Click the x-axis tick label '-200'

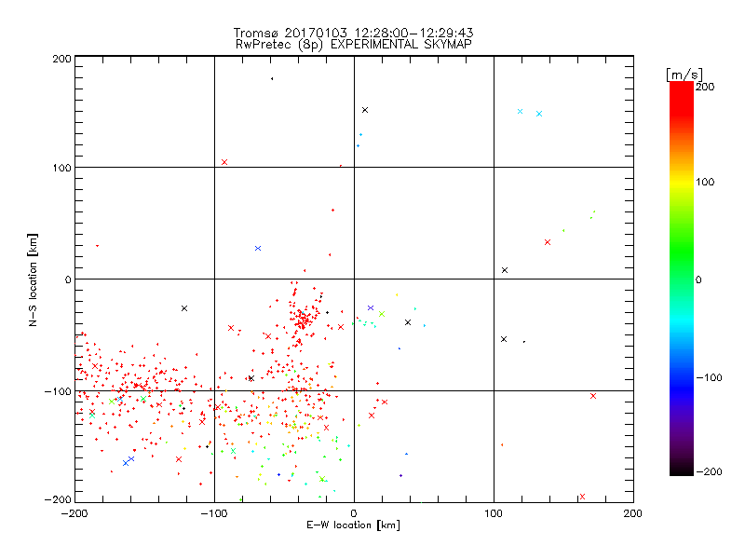[x=74, y=513]
